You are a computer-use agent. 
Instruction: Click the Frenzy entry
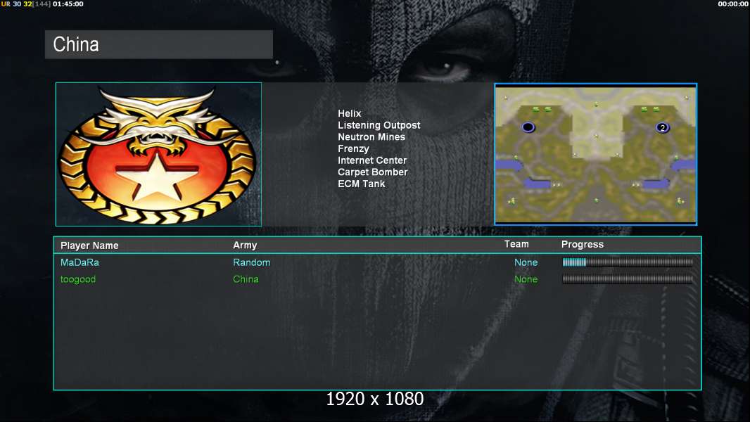click(x=353, y=148)
